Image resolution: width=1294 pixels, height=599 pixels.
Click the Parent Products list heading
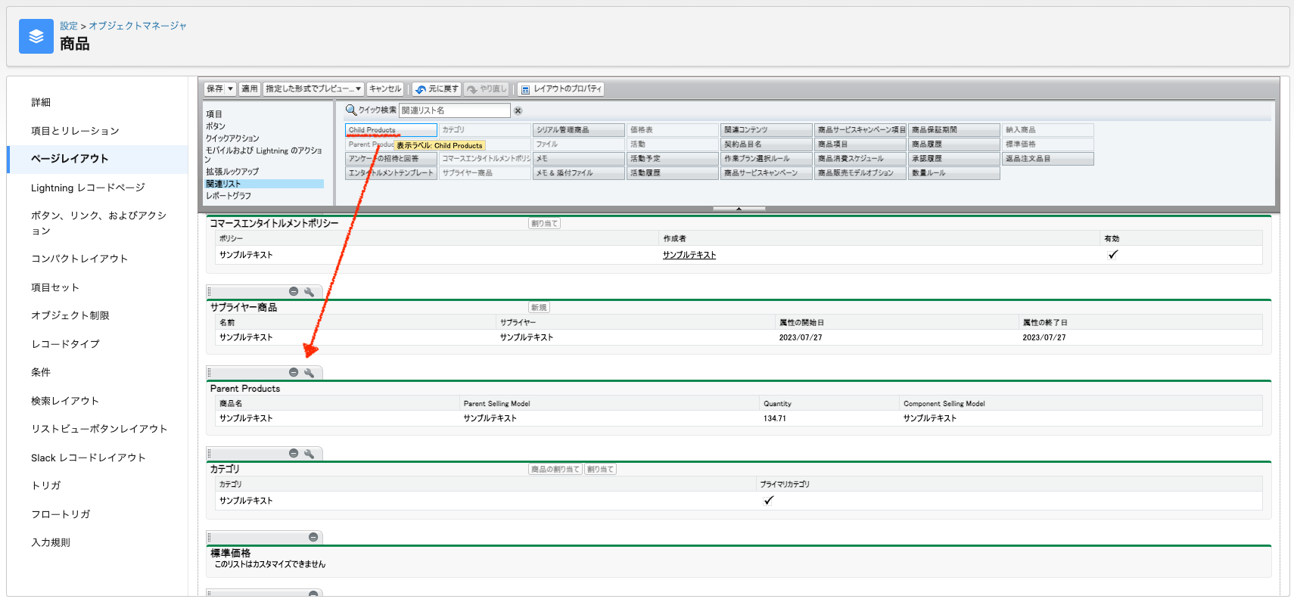click(x=245, y=389)
